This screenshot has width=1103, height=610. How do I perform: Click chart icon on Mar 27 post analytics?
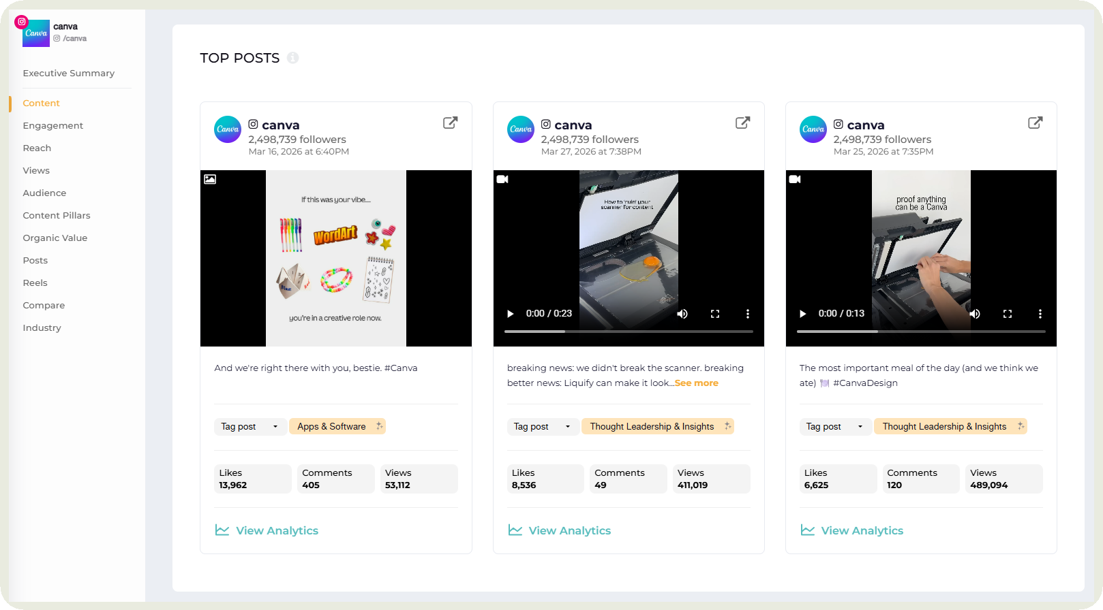(515, 530)
